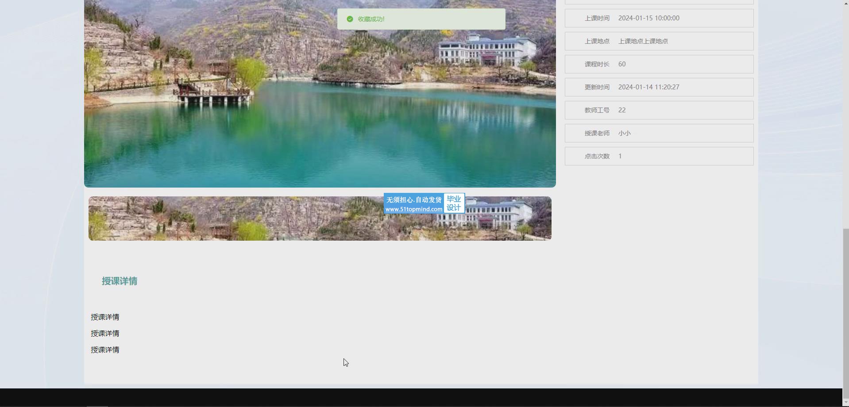
Task: Click the scrollbar down arrow
Action: [845, 403]
